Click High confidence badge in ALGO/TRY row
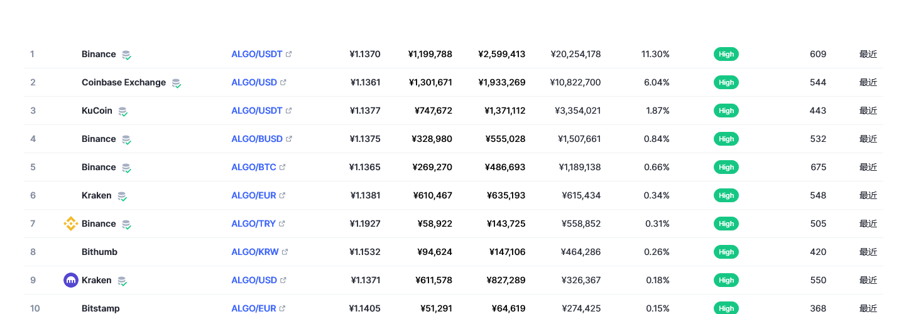 726,224
